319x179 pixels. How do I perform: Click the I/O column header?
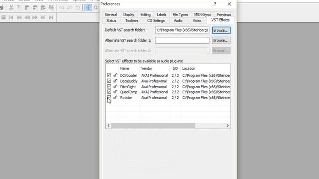175,69
